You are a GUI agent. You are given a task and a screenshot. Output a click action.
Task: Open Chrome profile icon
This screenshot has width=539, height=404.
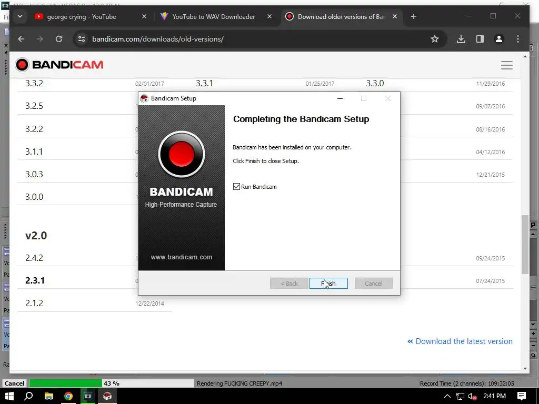pos(499,39)
